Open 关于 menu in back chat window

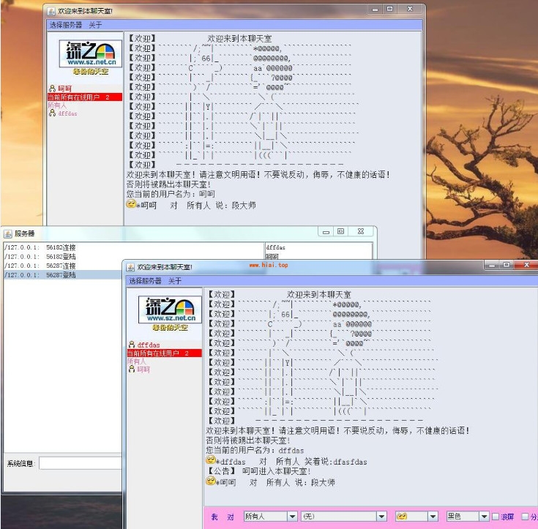click(95, 25)
